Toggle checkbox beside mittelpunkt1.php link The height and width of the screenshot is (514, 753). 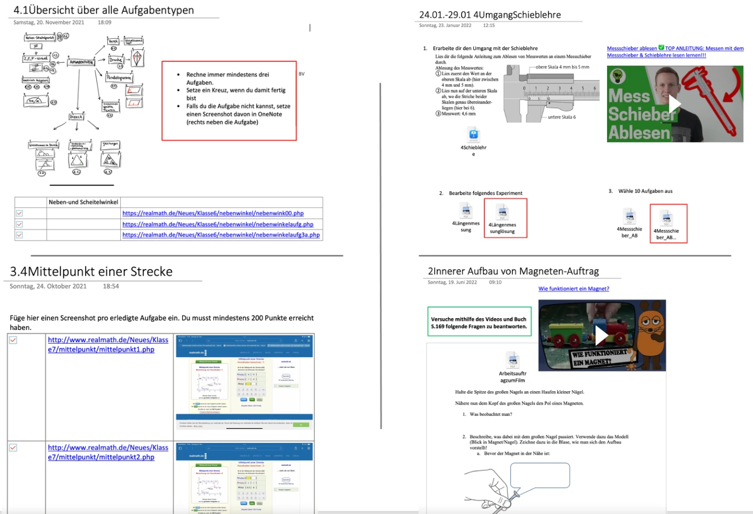click(13, 340)
